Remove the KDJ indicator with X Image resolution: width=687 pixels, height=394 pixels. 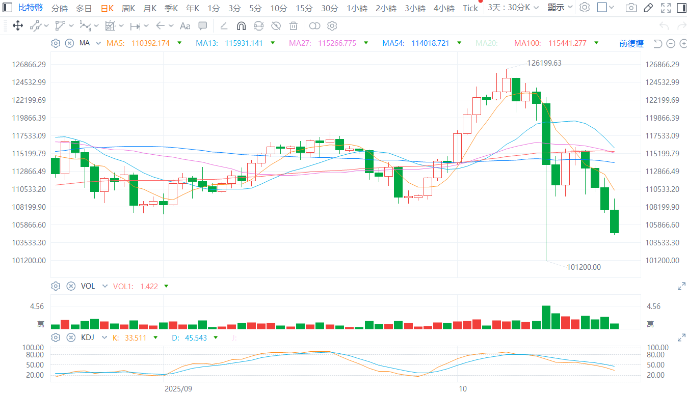(x=70, y=337)
